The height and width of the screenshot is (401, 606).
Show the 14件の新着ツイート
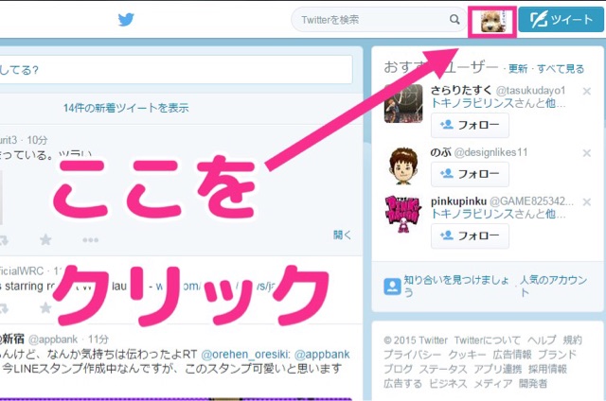[x=126, y=108]
